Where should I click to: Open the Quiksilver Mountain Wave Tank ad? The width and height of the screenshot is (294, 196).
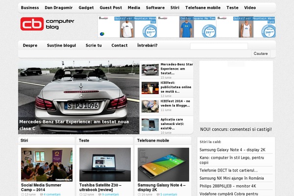coord(246,27)
